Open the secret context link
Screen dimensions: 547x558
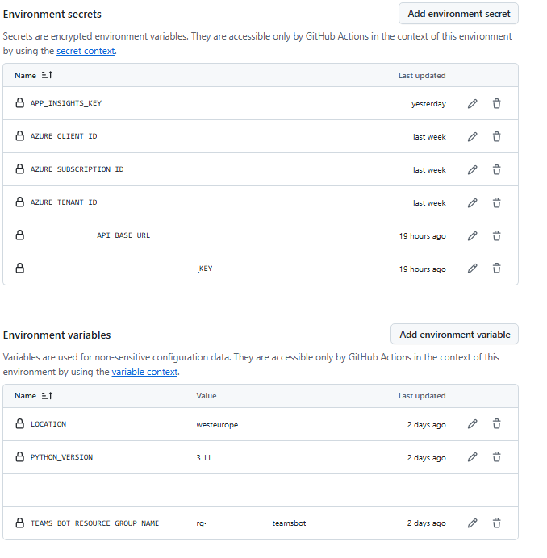86,51
